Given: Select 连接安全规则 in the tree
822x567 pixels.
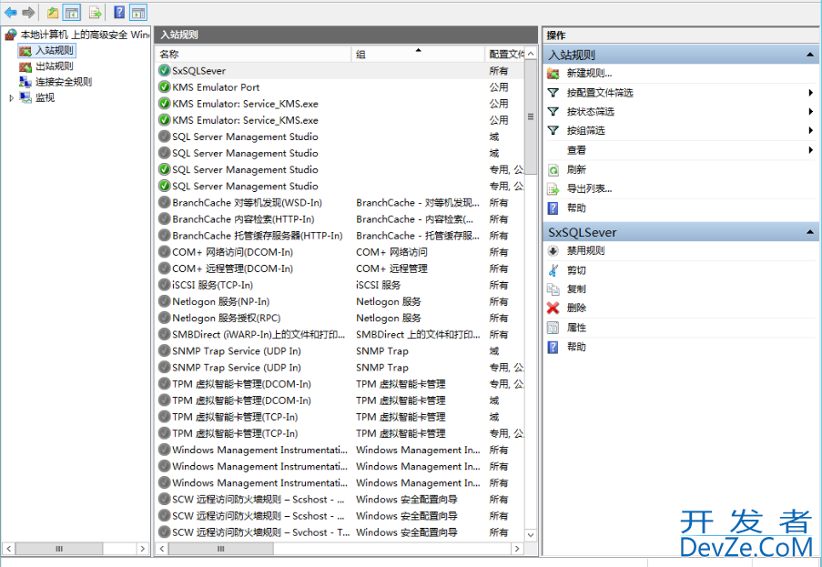Looking at the screenshot, I should click(64, 82).
